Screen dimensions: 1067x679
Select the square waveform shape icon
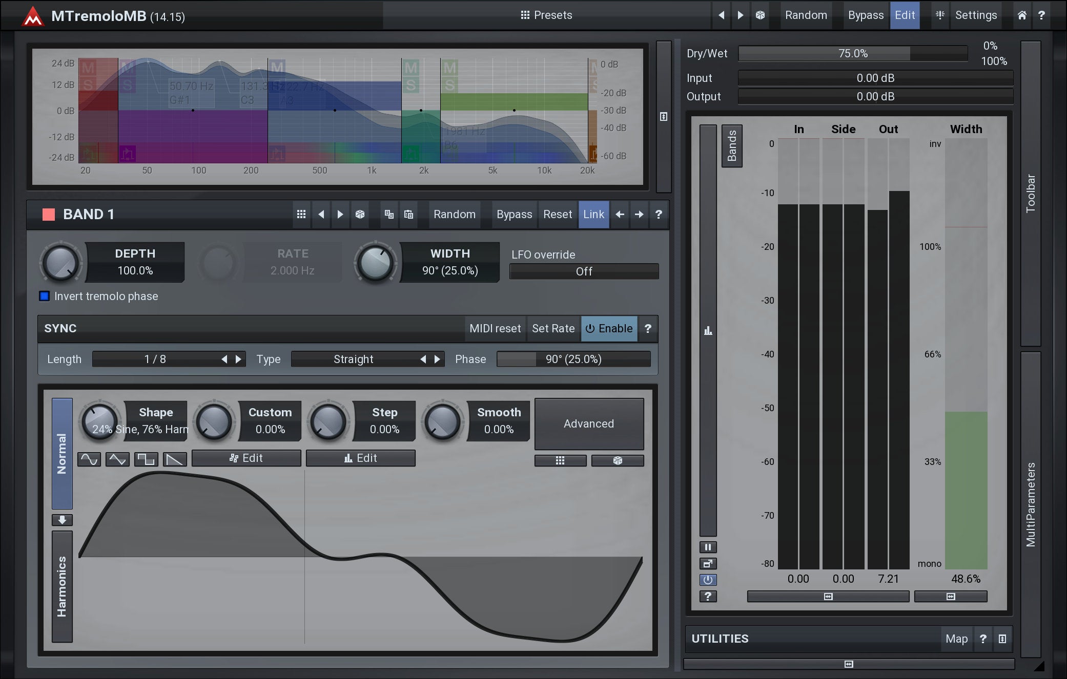click(146, 459)
